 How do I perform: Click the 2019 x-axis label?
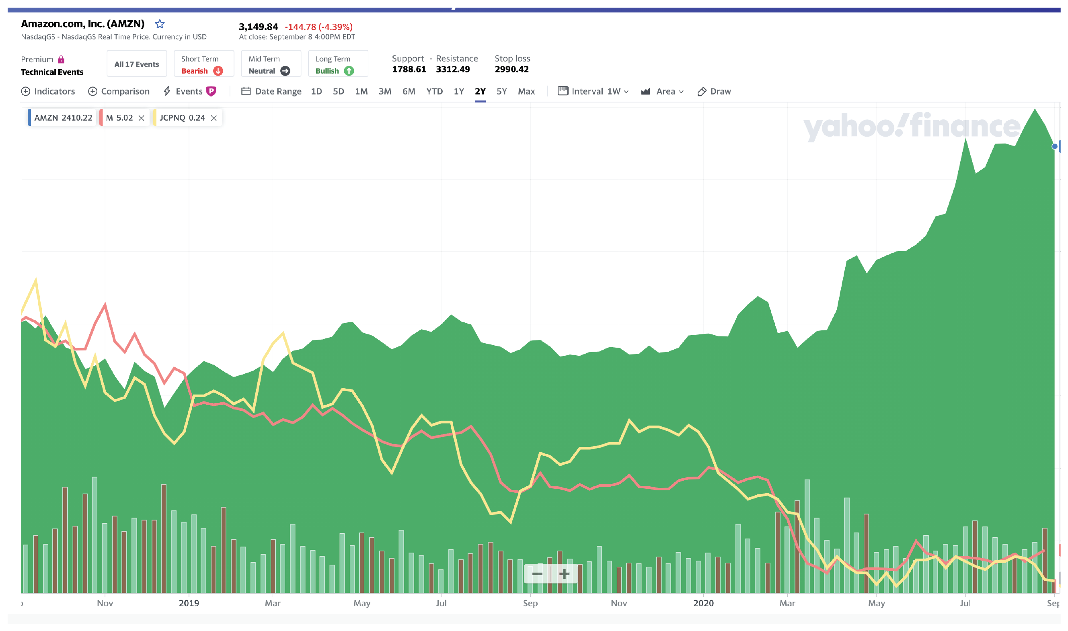189,603
